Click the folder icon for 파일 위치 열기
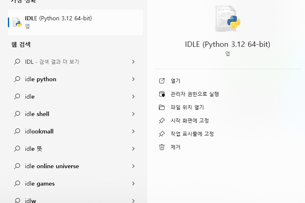This screenshot has height=203, width=305. point(162,107)
